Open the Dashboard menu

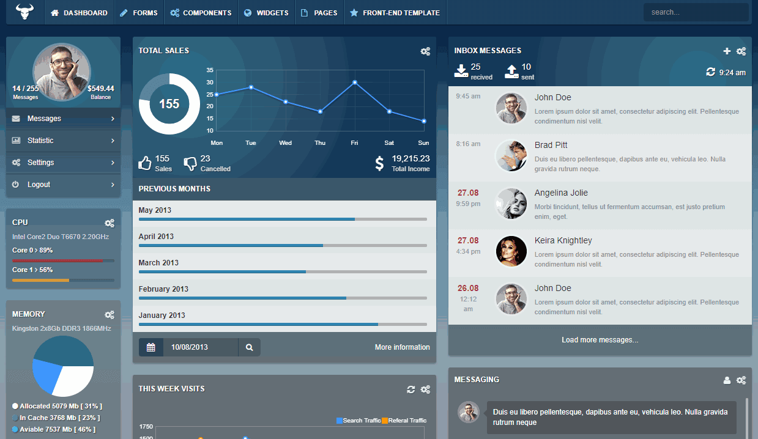pos(79,12)
